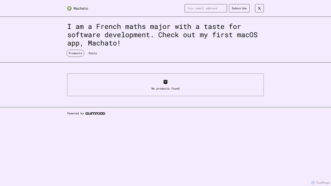Click the French maths major bio heading

coord(162,35)
